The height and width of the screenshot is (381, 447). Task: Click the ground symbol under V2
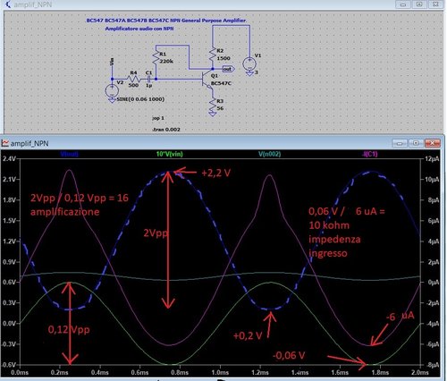click(112, 100)
